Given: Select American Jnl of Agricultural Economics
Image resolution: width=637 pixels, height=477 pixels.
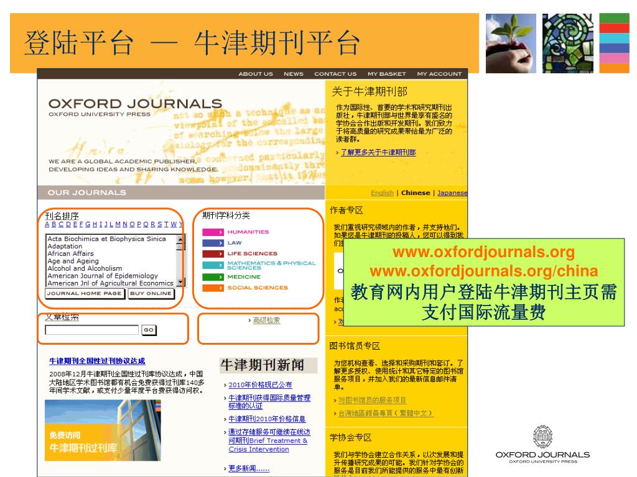Looking at the screenshot, I should 110,283.
